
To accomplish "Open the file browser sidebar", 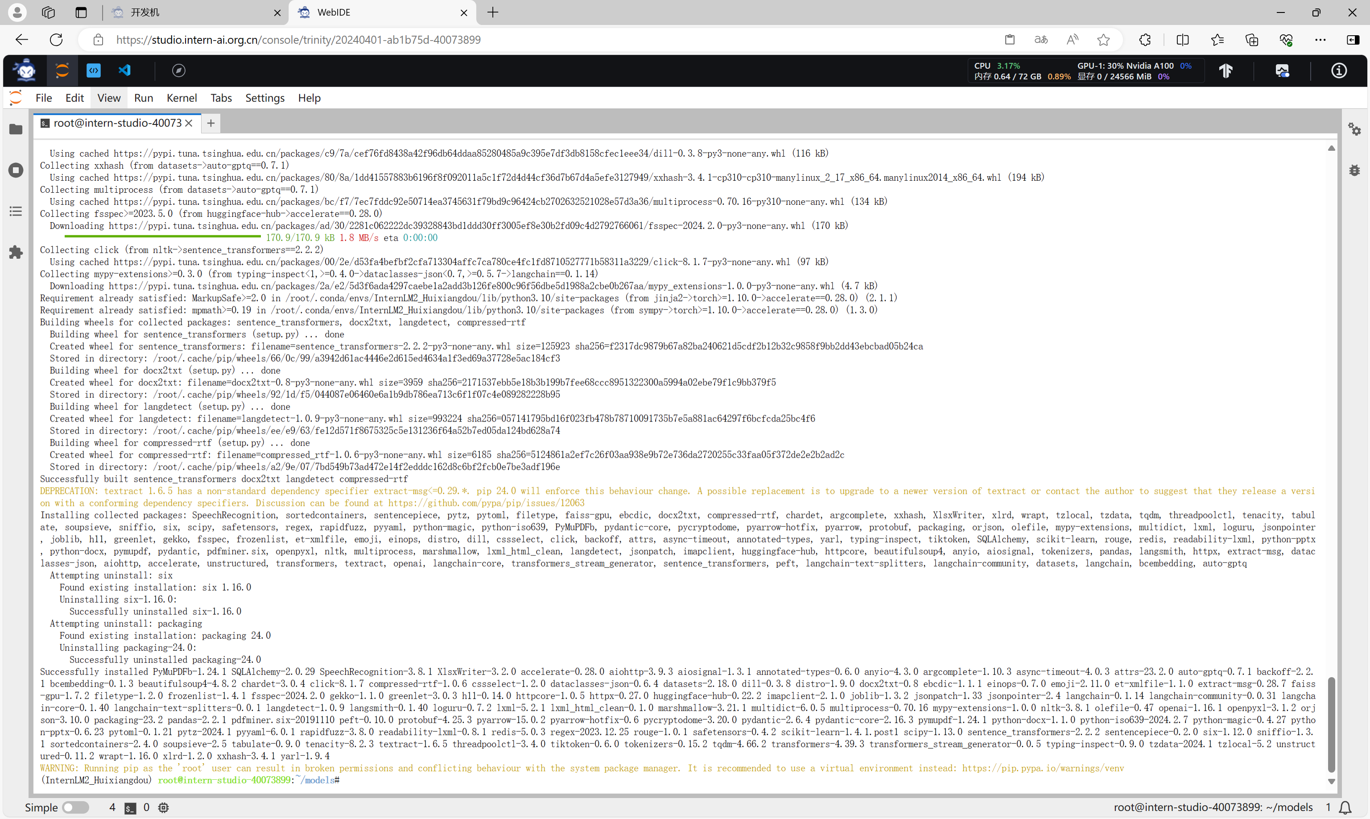I will (16, 129).
